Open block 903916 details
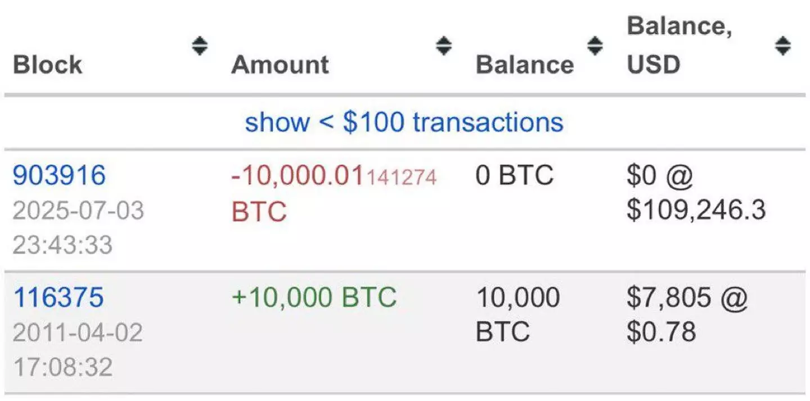 click(59, 177)
